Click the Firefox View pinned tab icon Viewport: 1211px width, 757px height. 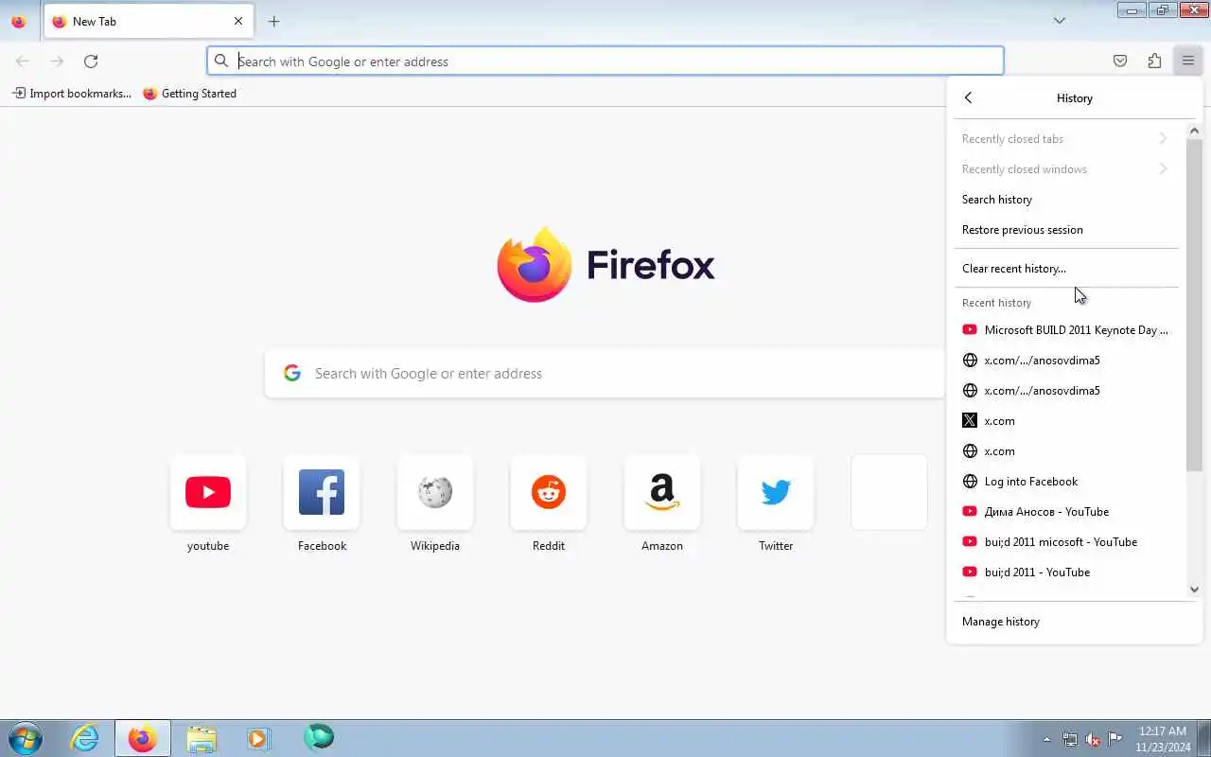click(19, 21)
